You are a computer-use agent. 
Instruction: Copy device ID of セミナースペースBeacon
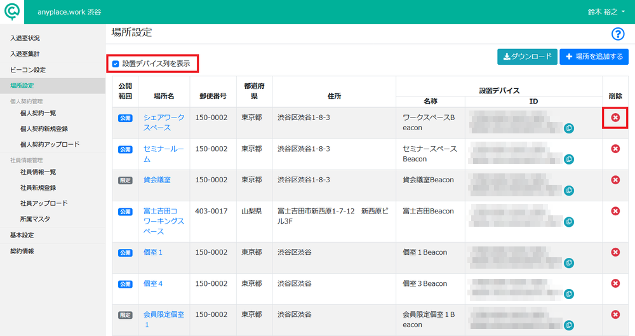tap(568, 159)
